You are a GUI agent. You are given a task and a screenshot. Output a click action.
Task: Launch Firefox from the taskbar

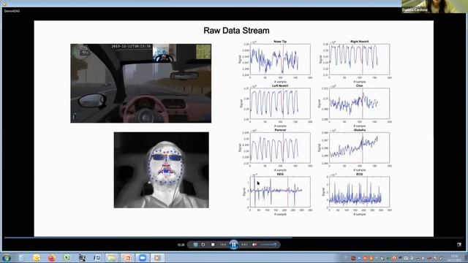[x=52, y=258]
